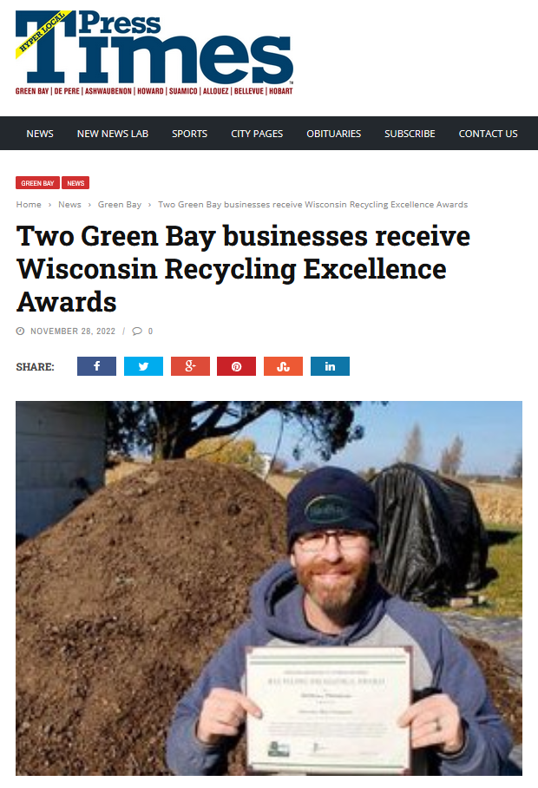Go to SPORTS section

[x=189, y=134]
